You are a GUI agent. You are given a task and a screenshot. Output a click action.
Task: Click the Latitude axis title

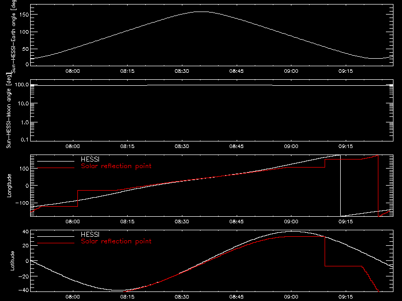point(12,261)
